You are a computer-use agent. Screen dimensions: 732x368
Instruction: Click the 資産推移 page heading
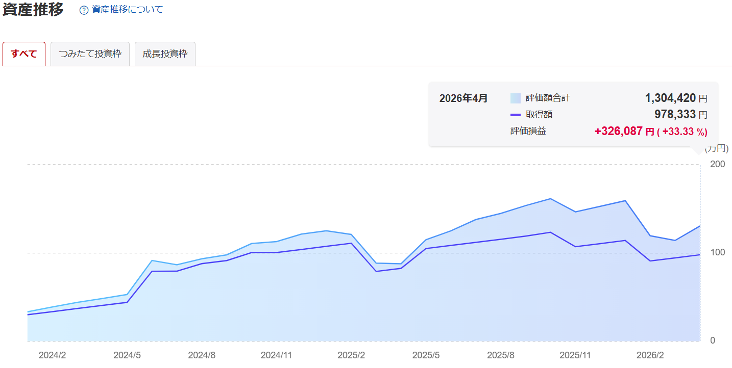coord(33,10)
